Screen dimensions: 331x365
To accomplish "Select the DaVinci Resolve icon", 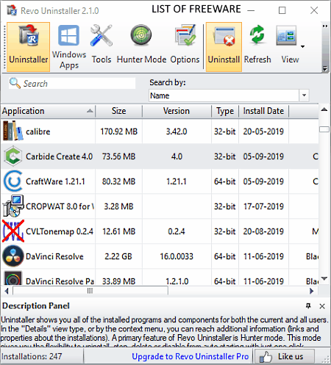I will (x=13, y=256).
